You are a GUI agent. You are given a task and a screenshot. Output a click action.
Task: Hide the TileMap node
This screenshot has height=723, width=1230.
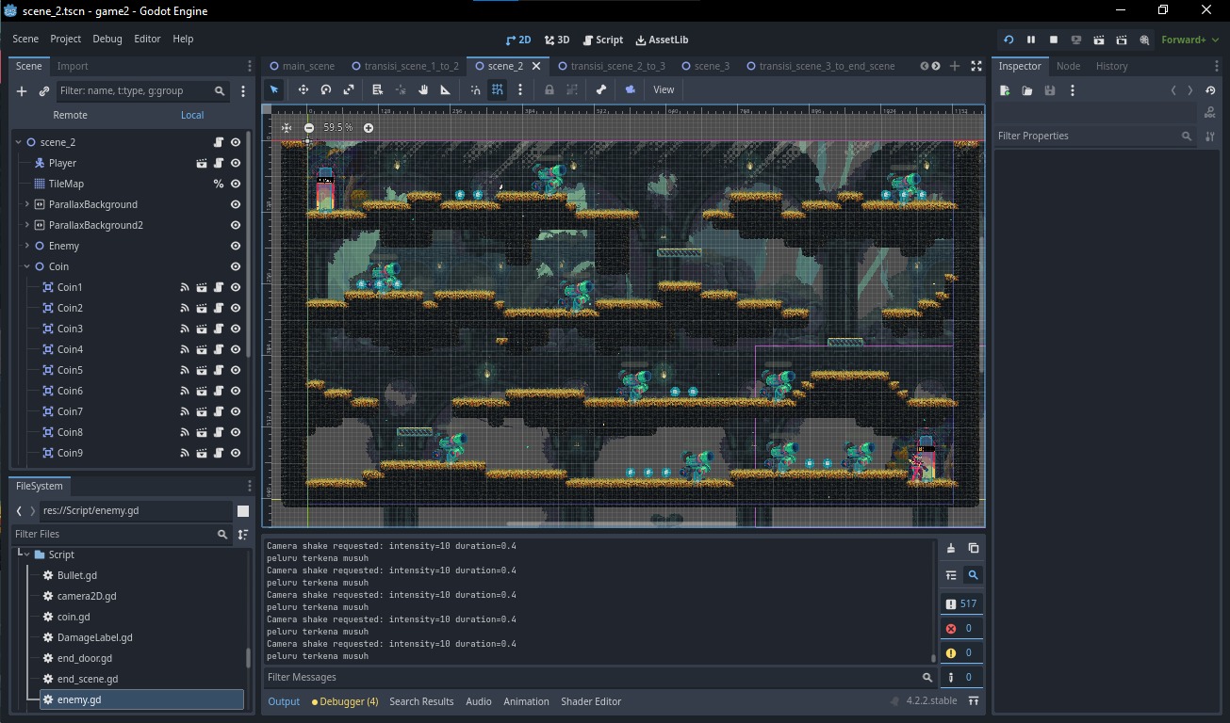tap(236, 184)
